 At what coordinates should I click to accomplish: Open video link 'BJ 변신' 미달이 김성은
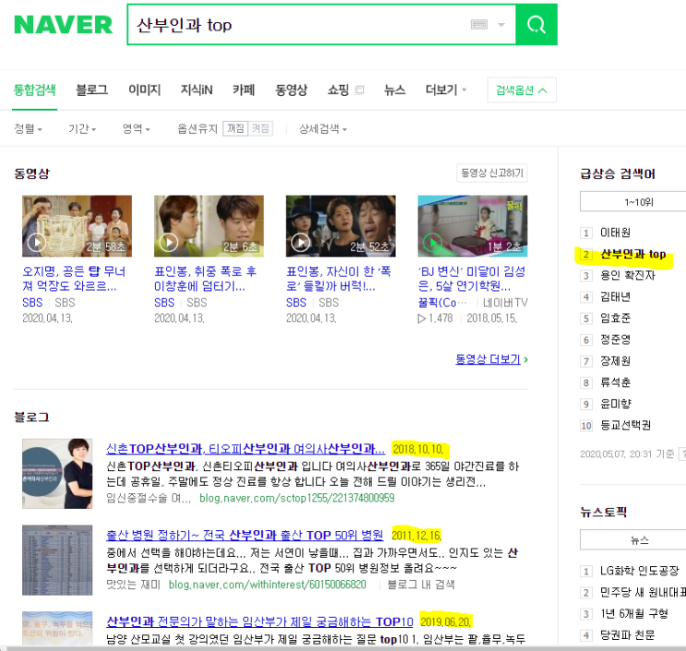(x=472, y=279)
